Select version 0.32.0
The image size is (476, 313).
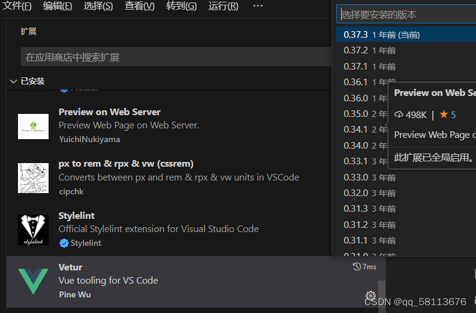[x=406, y=193]
